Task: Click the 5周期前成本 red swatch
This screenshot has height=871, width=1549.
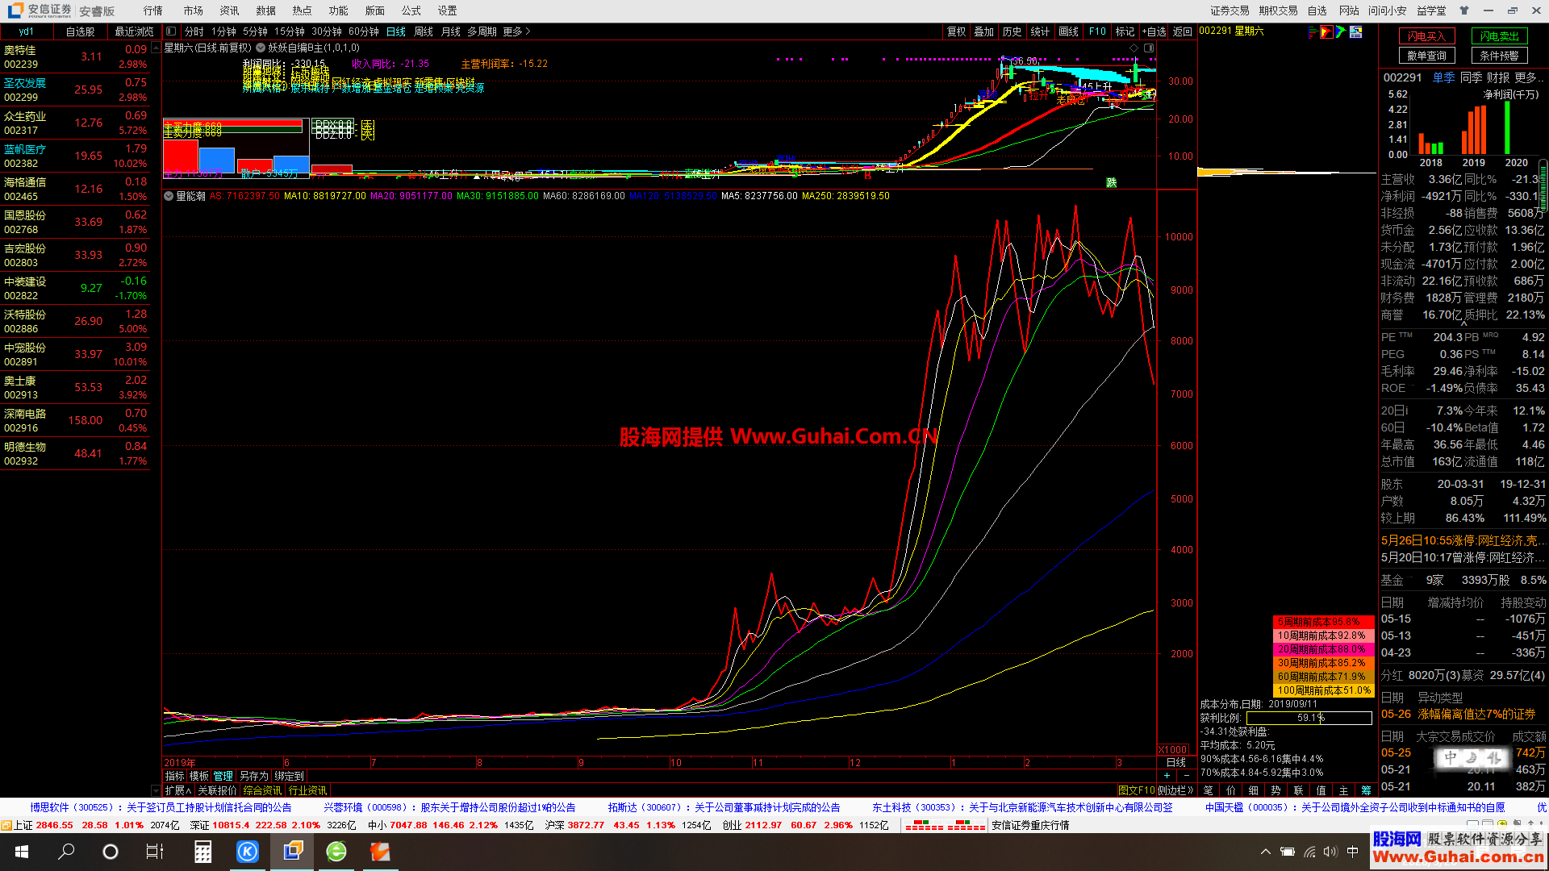Action: (x=1323, y=622)
